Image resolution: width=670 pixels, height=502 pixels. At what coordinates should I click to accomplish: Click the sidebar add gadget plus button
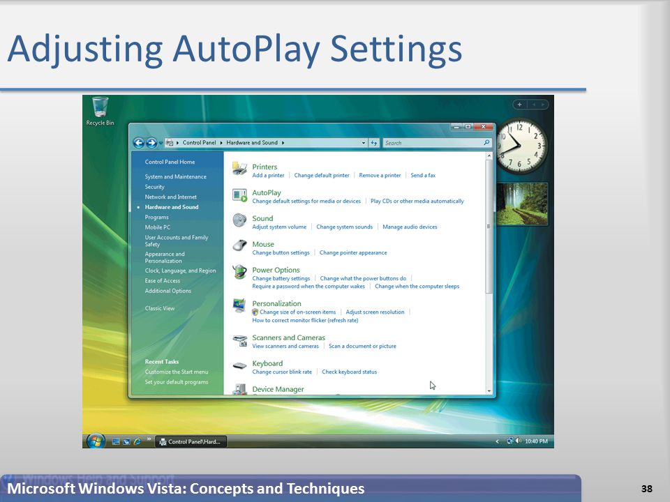click(519, 105)
